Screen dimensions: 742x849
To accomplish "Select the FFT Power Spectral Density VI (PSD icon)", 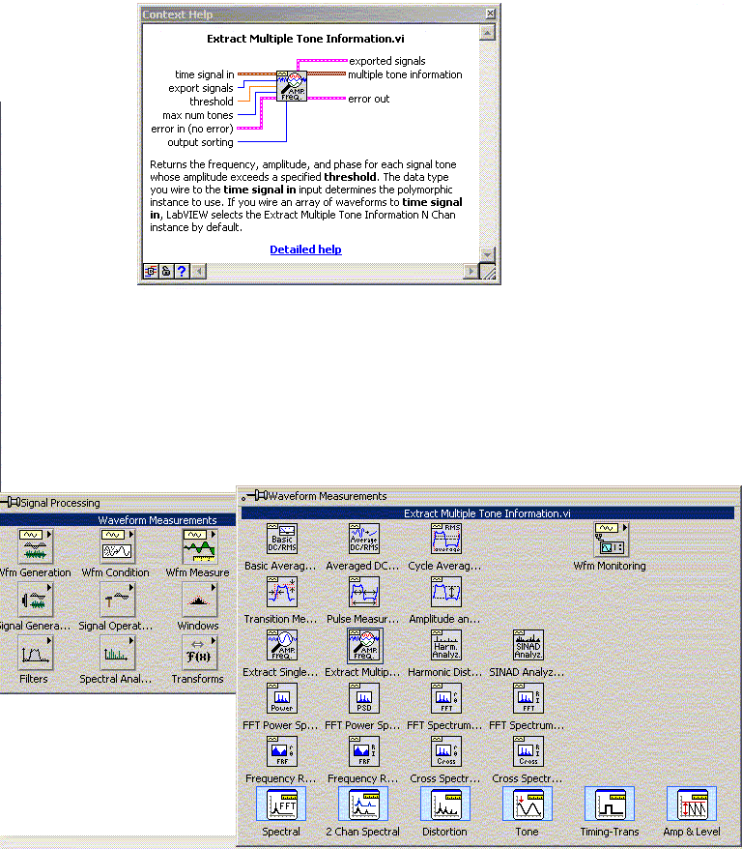I will pos(364,698).
